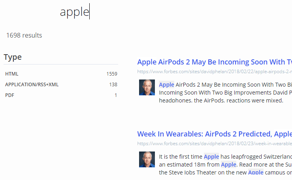Click the "1698 results" count text

[x=24, y=35]
